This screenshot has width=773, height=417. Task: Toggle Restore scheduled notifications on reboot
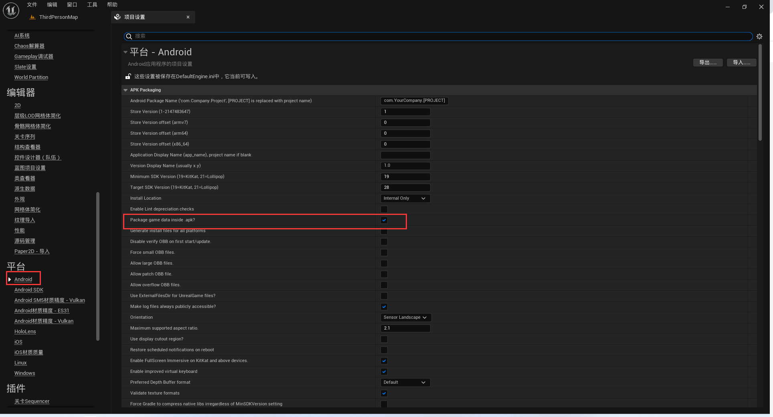click(384, 350)
